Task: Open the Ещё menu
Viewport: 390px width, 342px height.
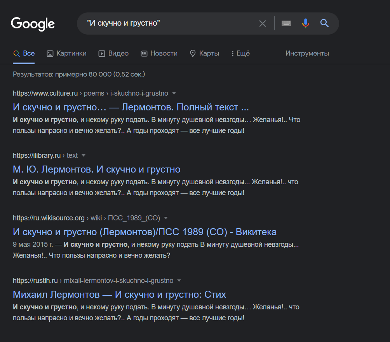Action: pos(240,53)
